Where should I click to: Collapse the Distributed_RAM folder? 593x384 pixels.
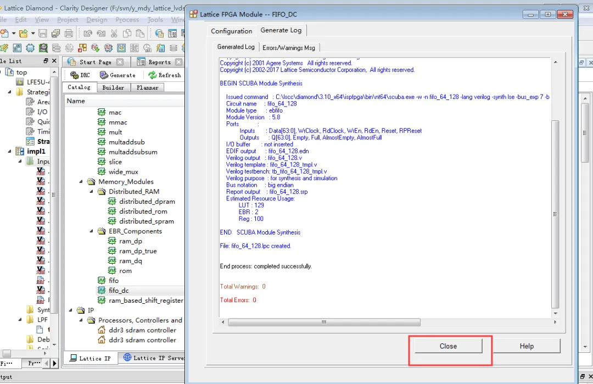click(91, 192)
